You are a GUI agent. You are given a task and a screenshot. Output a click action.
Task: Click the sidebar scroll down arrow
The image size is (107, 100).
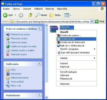coord(46,97)
